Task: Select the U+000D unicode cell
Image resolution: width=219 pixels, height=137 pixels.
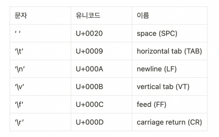Action: click(101, 122)
